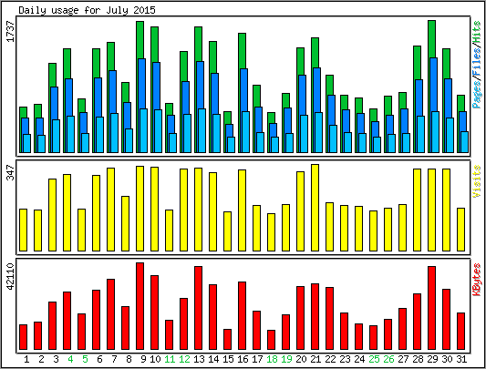This screenshot has width=486, height=369.
Task: Select day 7 on the x-axis
Action: (114, 359)
